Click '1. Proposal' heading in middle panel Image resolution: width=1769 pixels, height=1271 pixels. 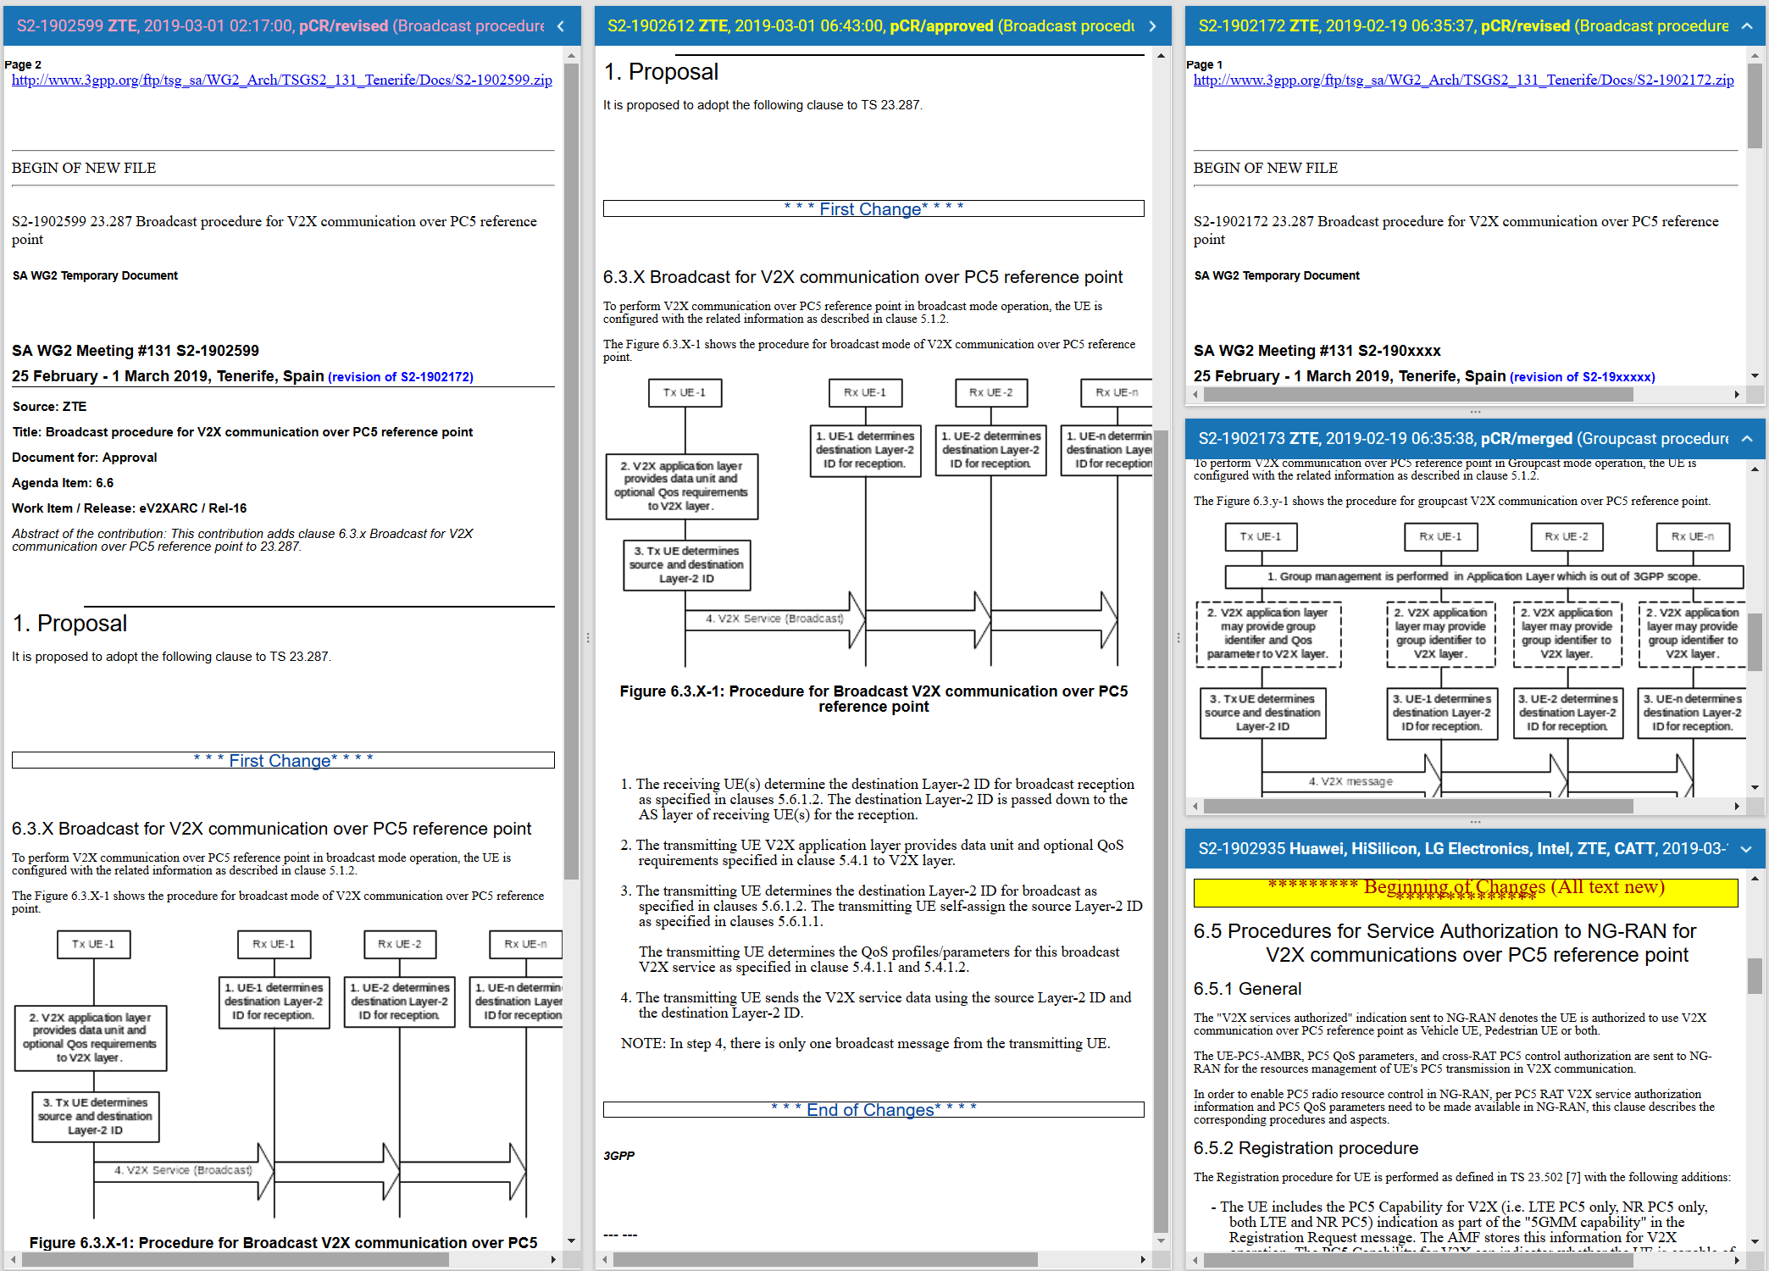661,72
